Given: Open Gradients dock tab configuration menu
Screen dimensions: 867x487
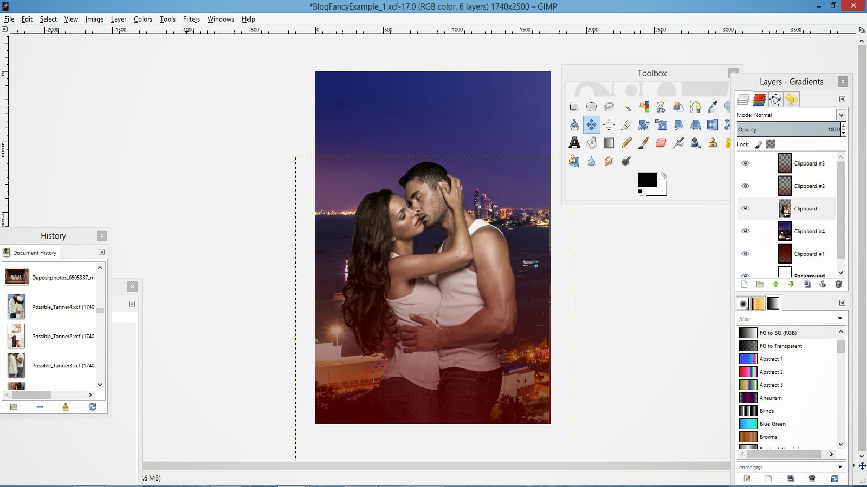Looking at the screenshot, I should 842,303.
